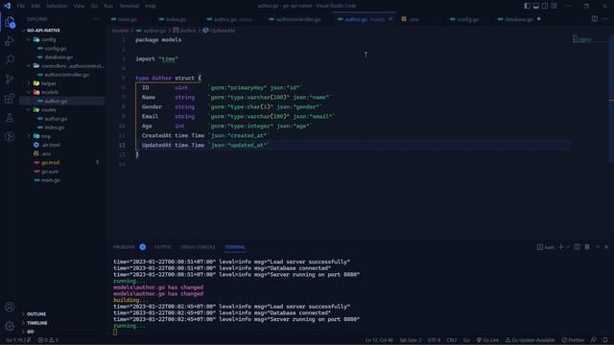
Task: Split the terminal panel
Action: tap(577, 247)
